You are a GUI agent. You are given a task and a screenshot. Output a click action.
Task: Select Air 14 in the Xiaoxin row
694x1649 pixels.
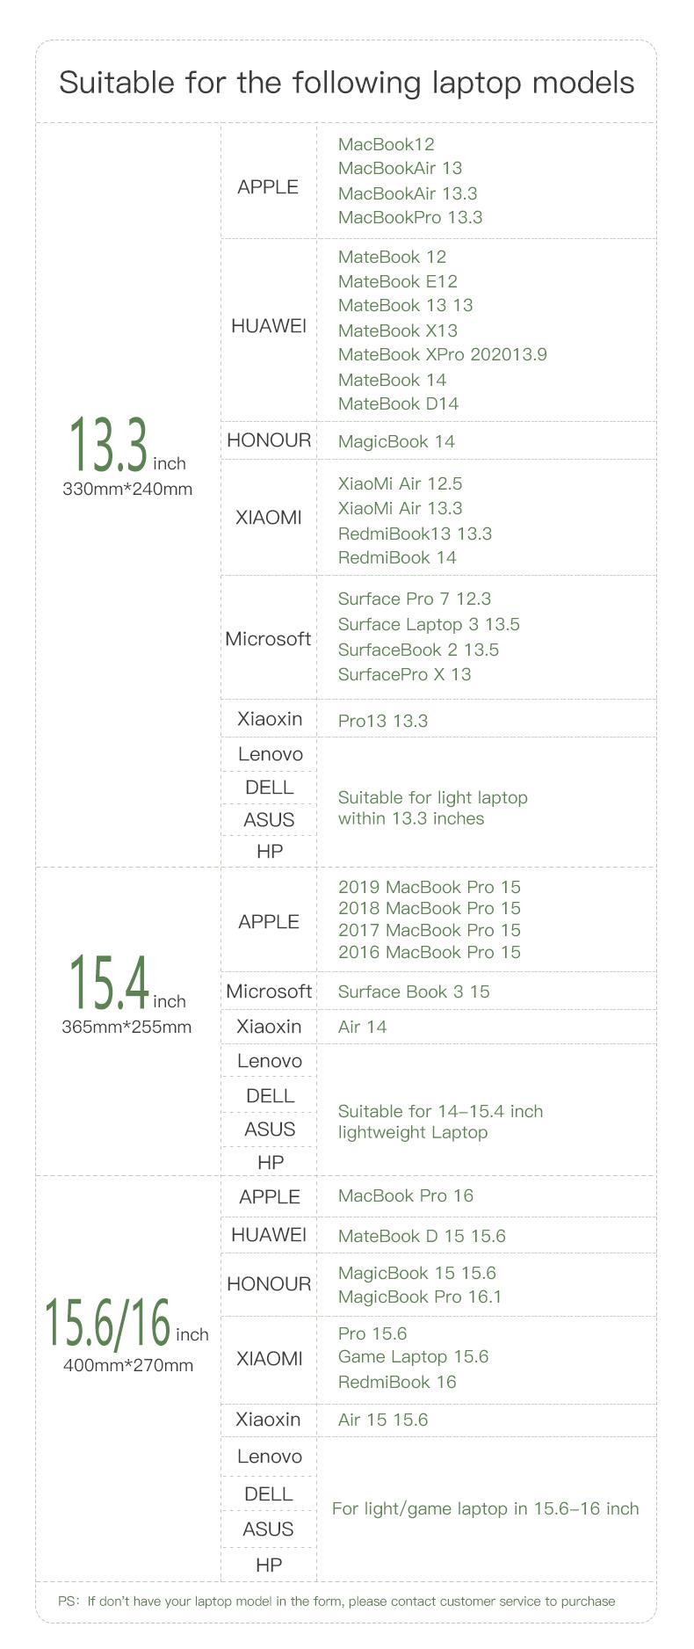coord(362,1027)
